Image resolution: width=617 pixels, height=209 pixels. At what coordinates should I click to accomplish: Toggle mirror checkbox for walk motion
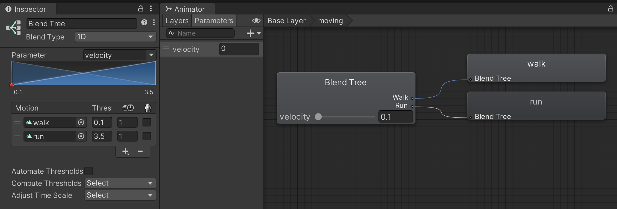[147, 122]
